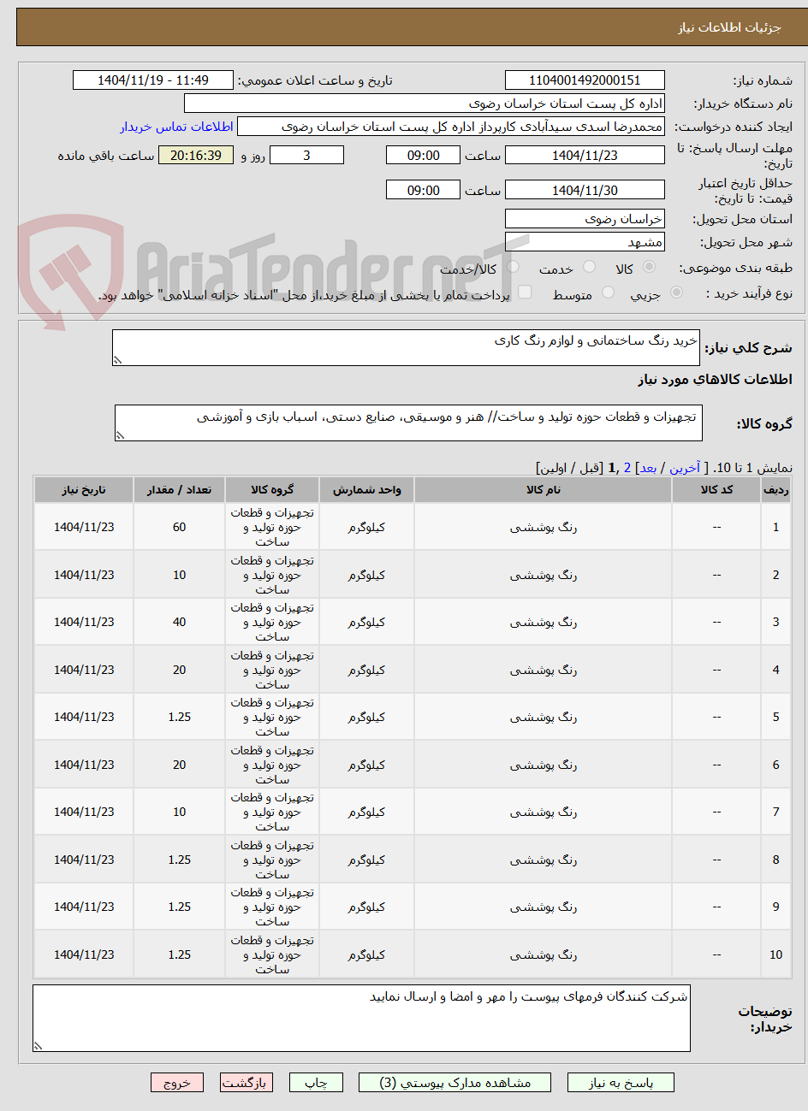Click 'رنگ پوششی' in row 7
The width and height of the screenshot is (808, 1111).
(544, 812)
